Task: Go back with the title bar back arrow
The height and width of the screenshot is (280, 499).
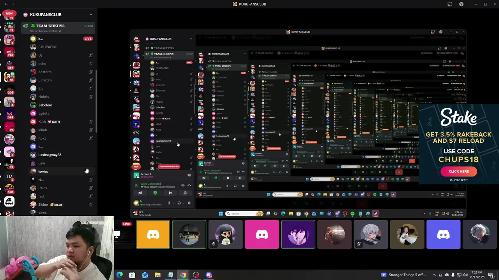Action: pos(6,4)
